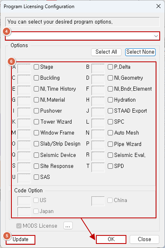The height and width of the screenshot is (248, 165).
Task: Toggle the Seismic Device checkbox
Action: 36,155
